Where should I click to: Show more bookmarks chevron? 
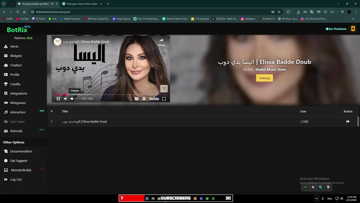[353, 19]
